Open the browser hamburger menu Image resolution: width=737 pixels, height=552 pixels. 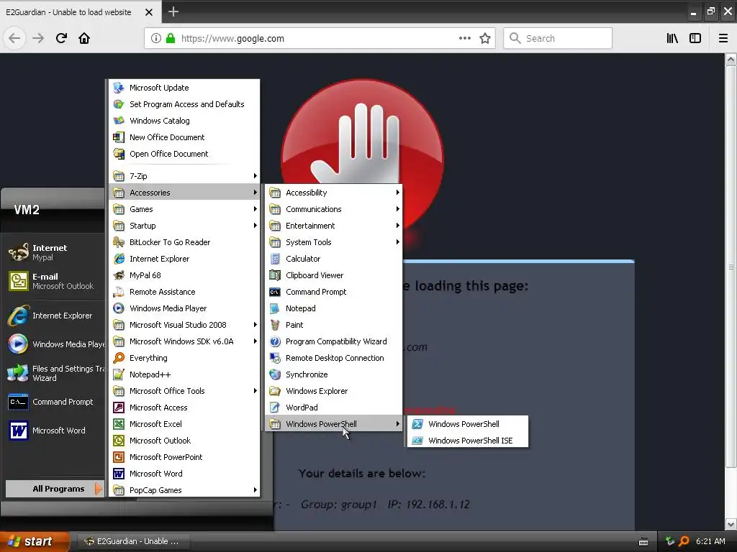pos(723,38)
